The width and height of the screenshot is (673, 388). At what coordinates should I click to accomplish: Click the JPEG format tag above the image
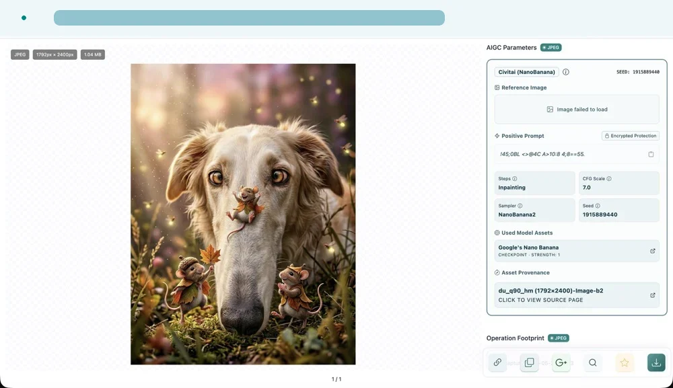[x=20, y=54]
